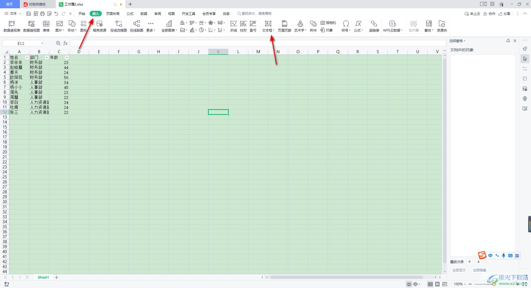This screenshot has height=288, width=531.
Task: Click the fx insert function icon
Action: point(66,43)
